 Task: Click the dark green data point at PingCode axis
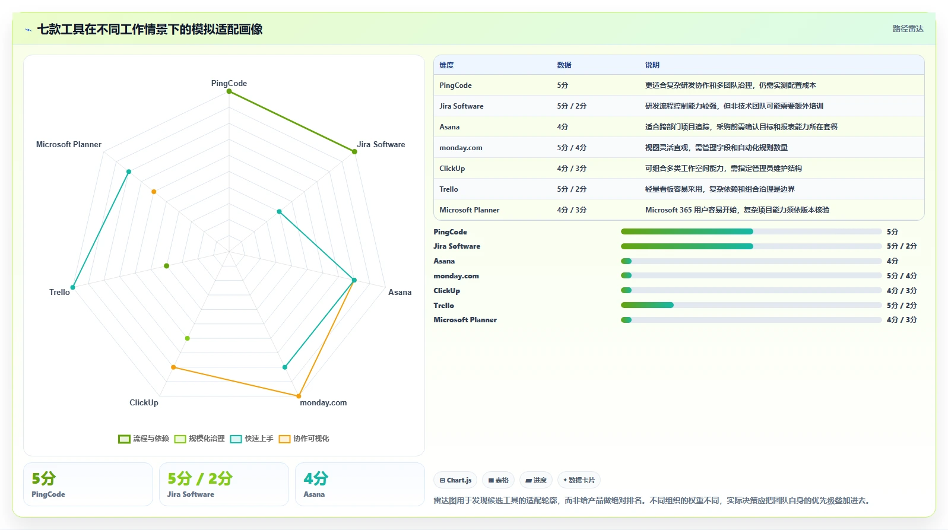[229, 91]
